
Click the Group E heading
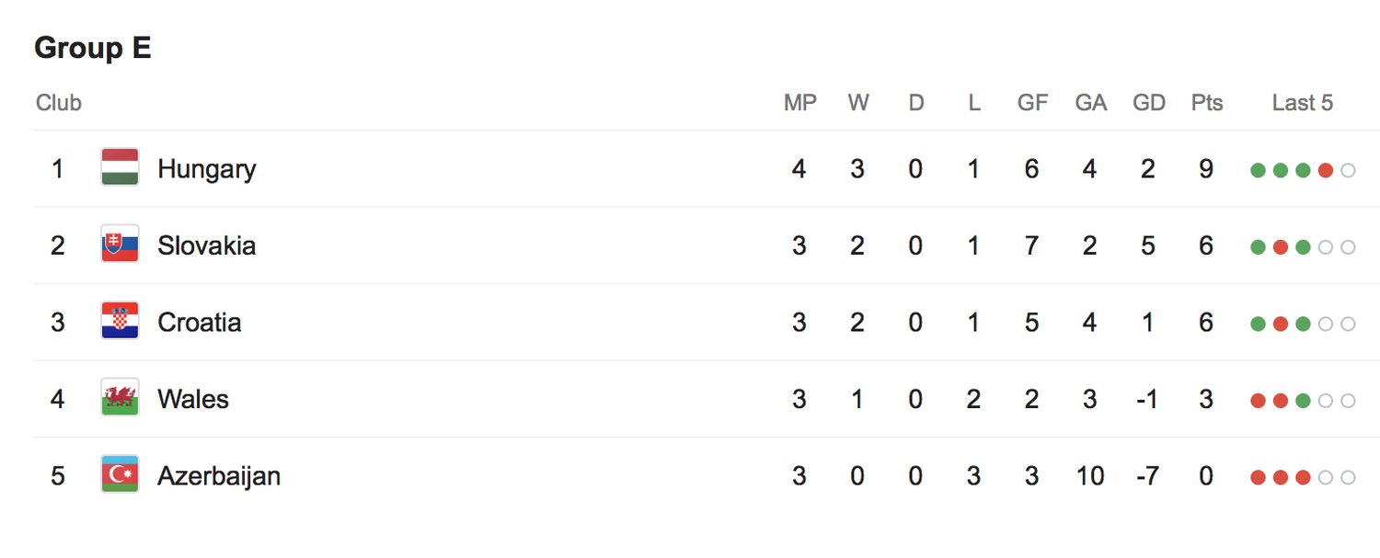coord(92,49)
